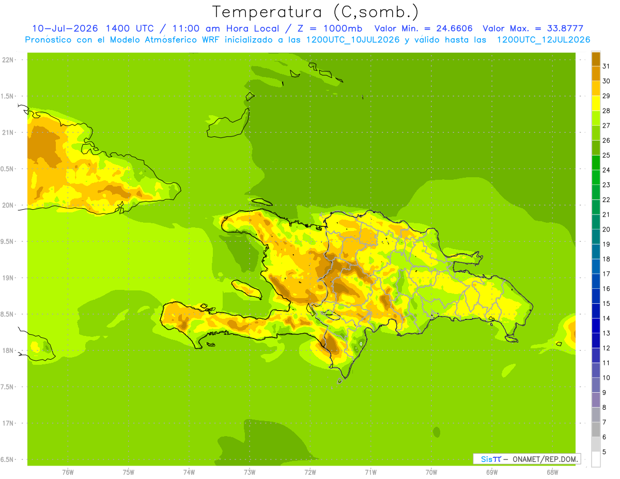The image size is (620, 479).
Task: Click the purple swatch between 9 and 10
Action: tap(596, 385)
